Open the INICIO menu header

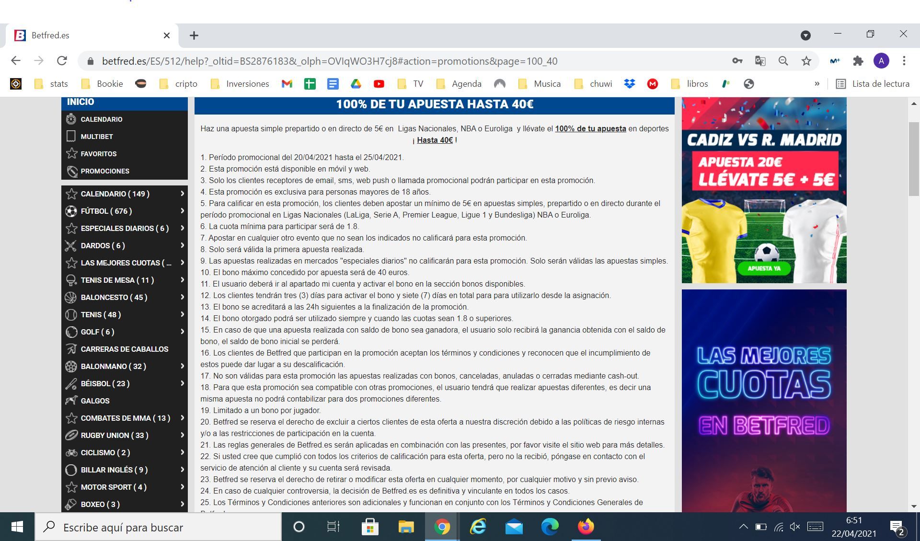(125, 103)
